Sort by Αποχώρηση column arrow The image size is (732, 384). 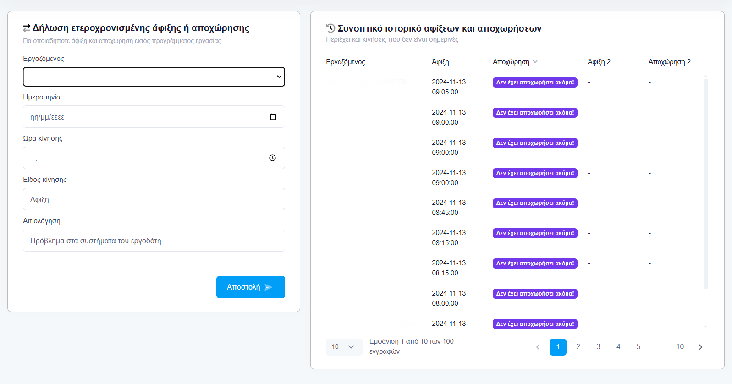pos(535,62)
